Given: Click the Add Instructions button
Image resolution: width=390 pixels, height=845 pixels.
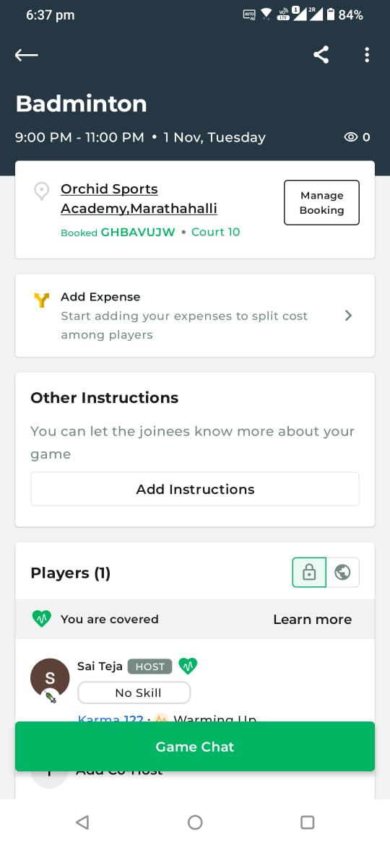Looking at the screenshot, I should [x=195, y=490].
